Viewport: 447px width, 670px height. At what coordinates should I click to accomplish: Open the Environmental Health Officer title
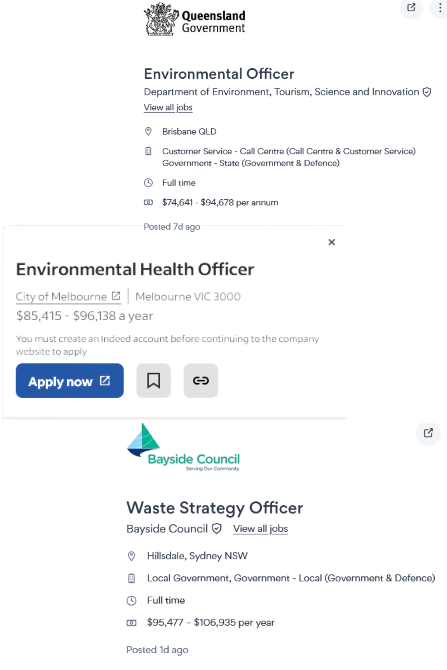135,269
